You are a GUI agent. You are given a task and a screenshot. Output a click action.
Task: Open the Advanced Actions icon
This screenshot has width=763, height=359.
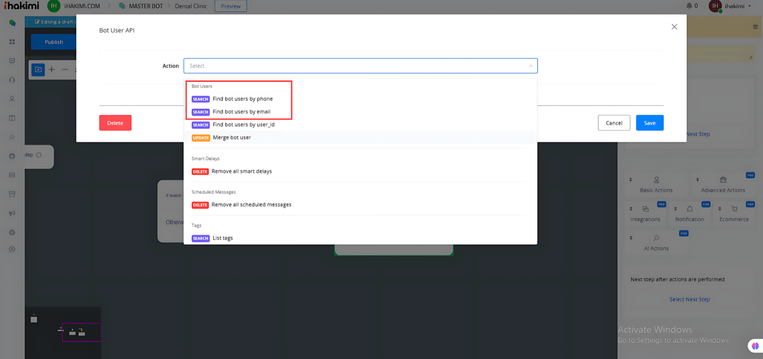(722, 180)
